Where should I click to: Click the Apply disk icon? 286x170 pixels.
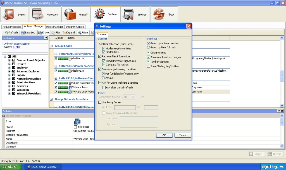(251, 154)
